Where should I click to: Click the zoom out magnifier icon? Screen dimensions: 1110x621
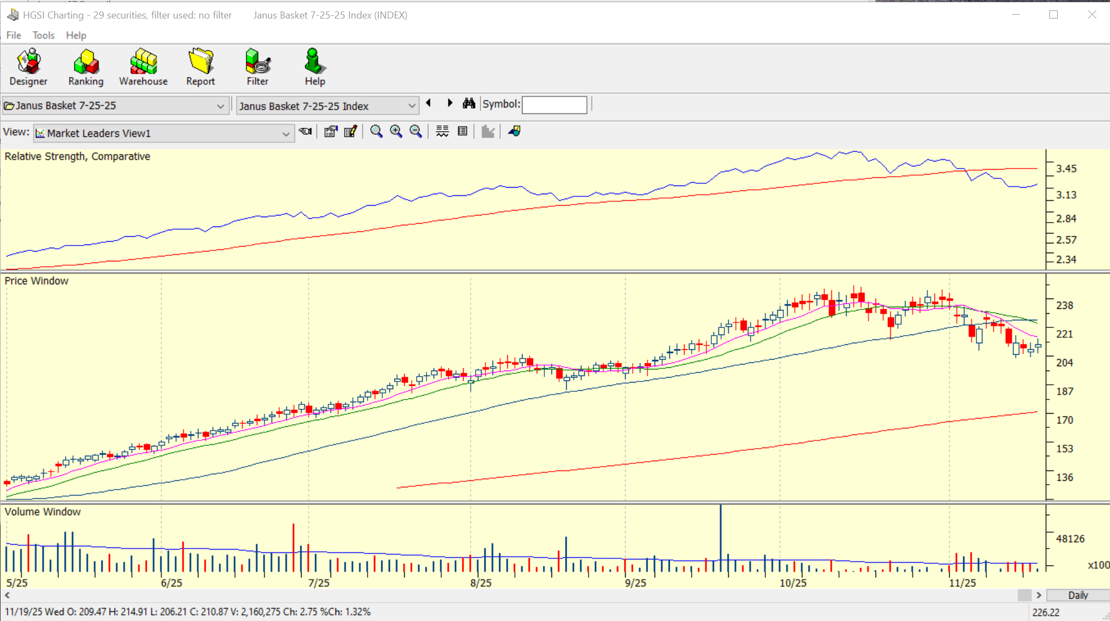click(416, 132)
